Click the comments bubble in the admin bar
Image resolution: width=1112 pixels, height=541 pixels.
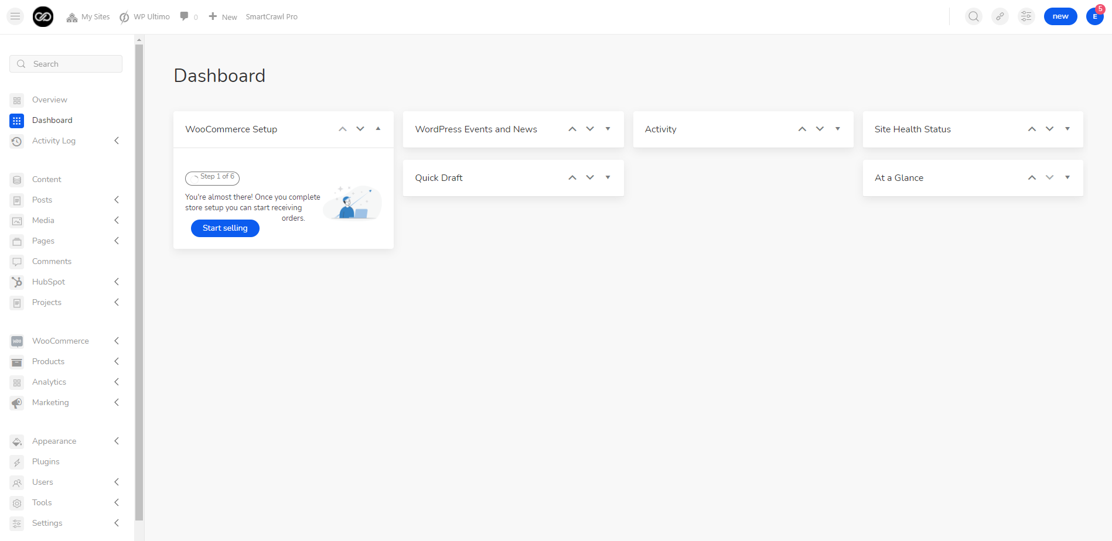click(x=185, y=15)
